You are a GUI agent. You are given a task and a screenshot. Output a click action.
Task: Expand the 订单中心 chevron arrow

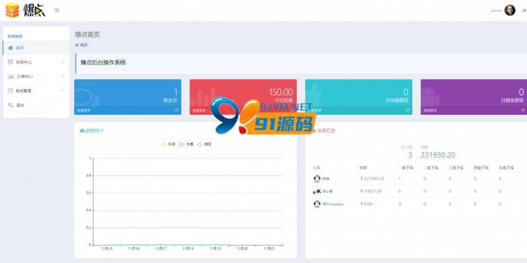tap(62, 76)
